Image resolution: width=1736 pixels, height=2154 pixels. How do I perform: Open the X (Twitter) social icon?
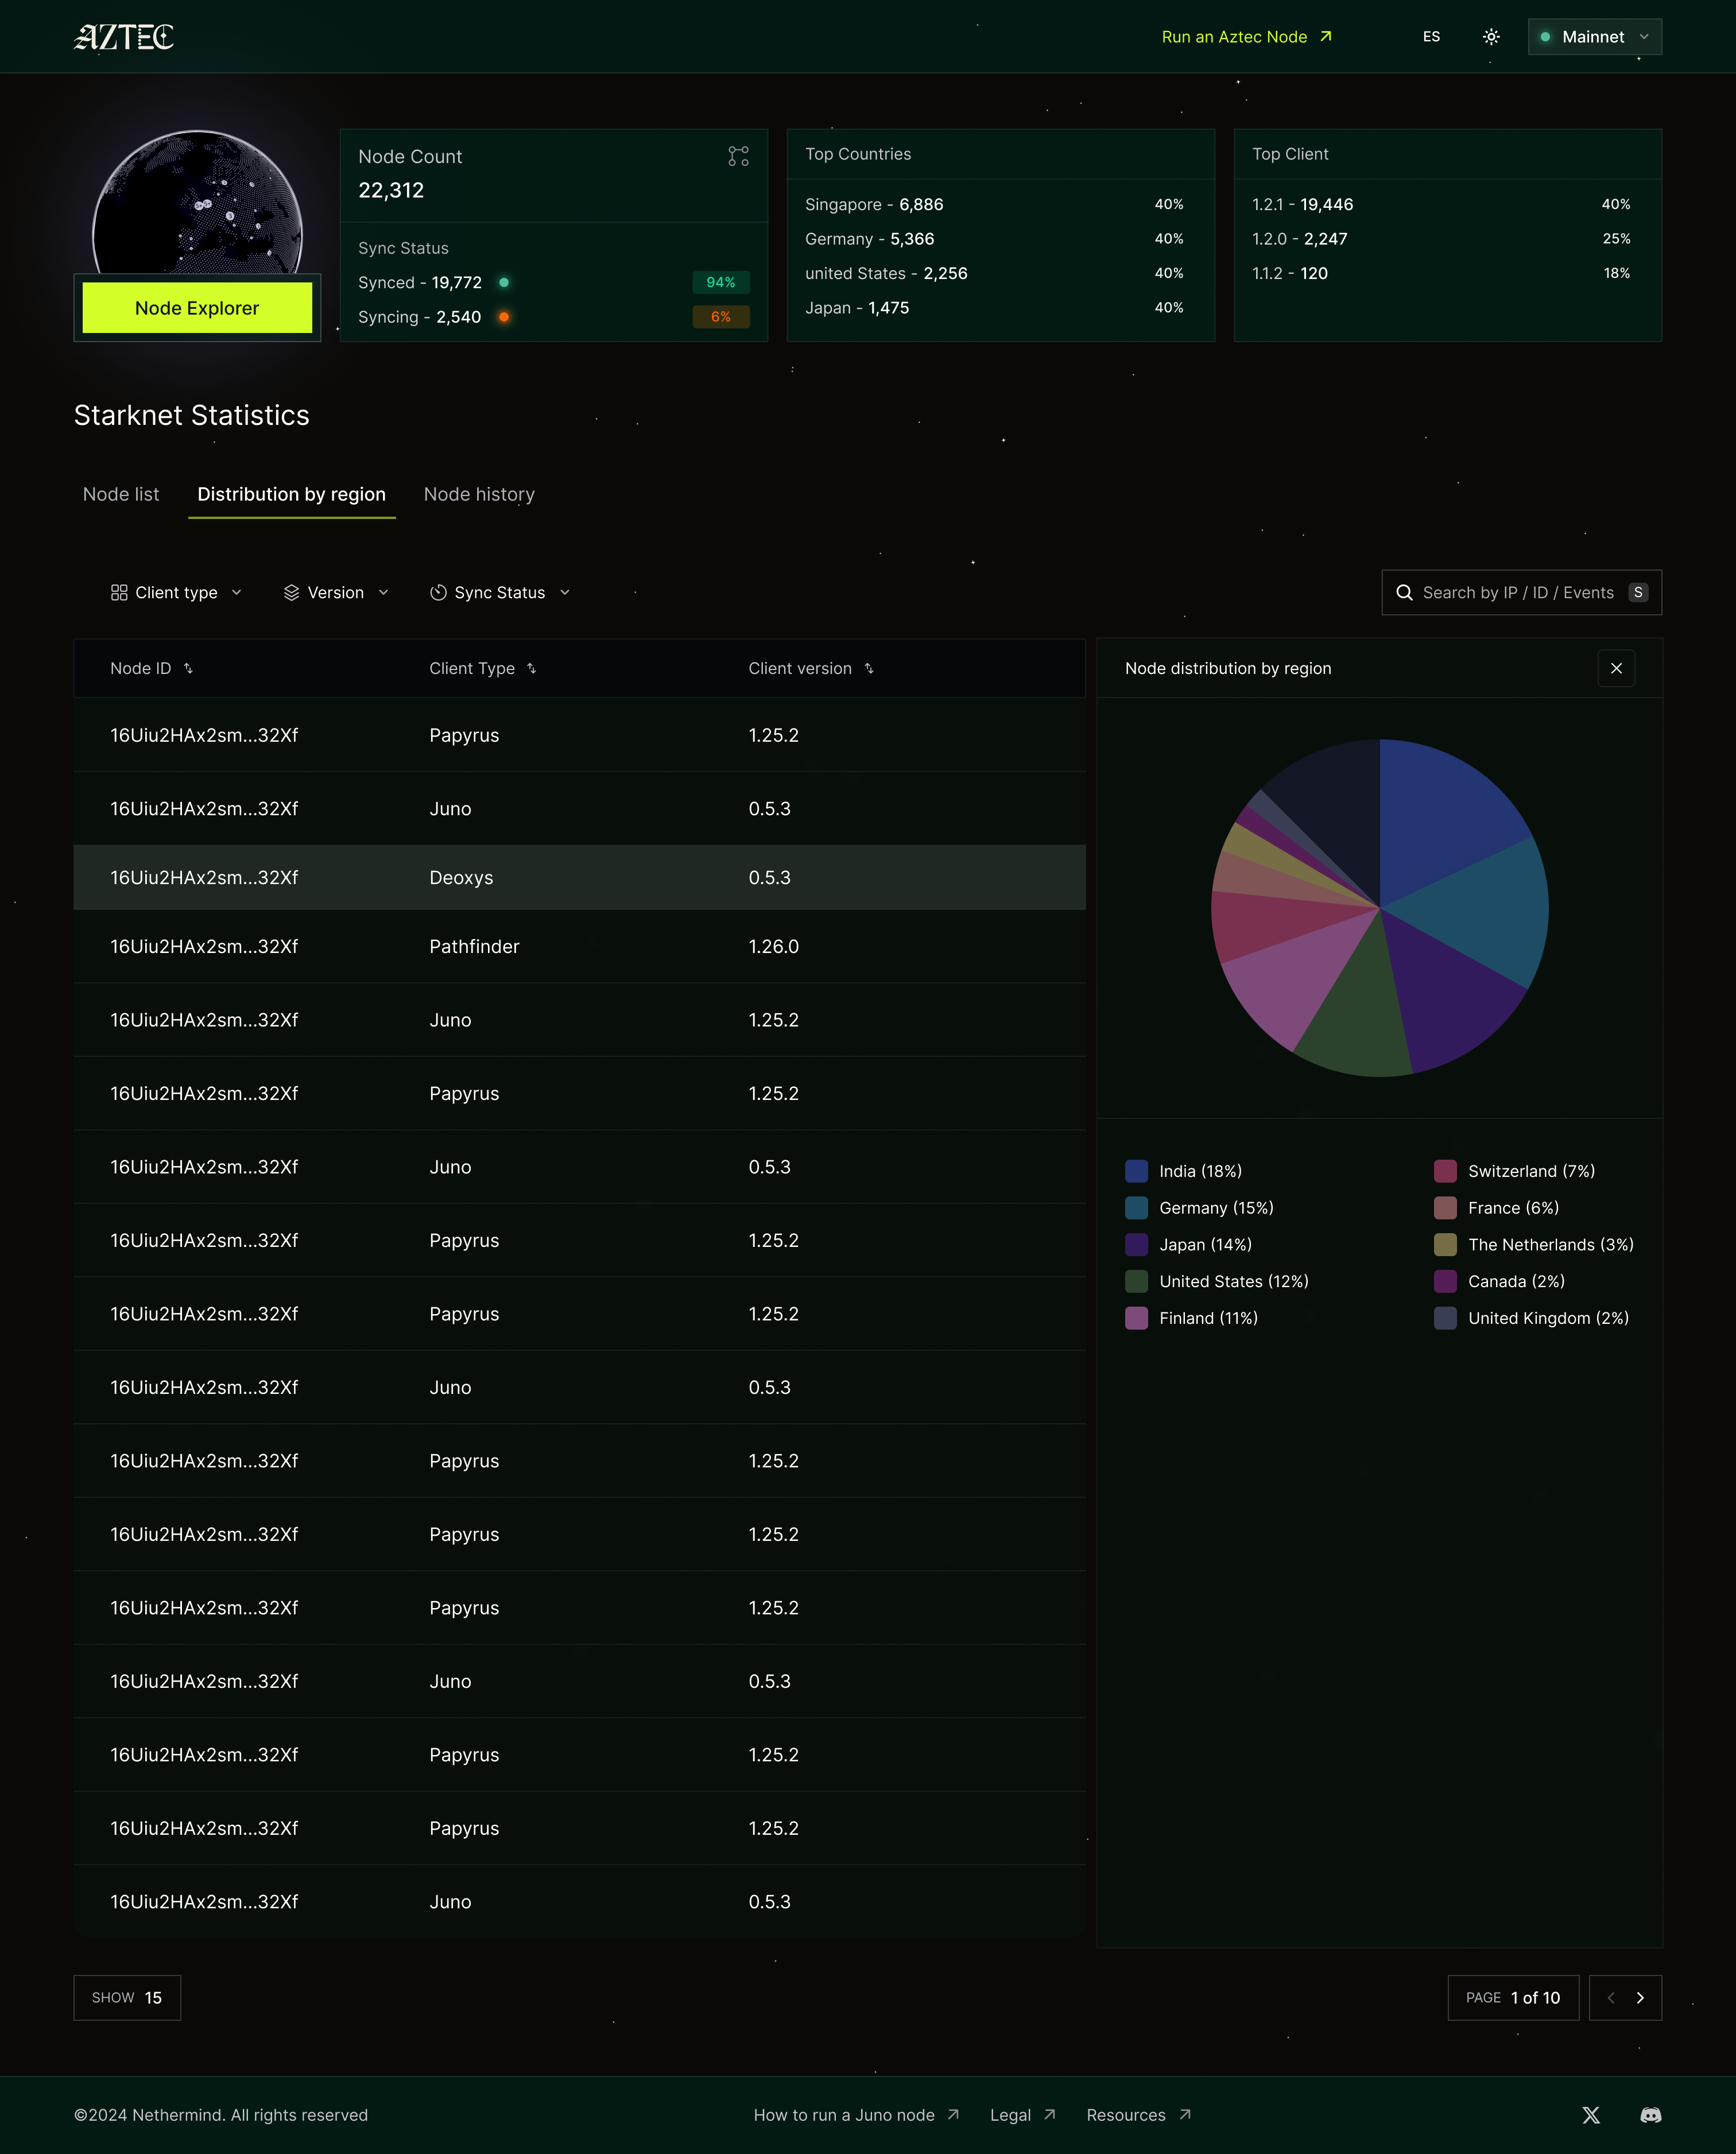point(1591,2115)
